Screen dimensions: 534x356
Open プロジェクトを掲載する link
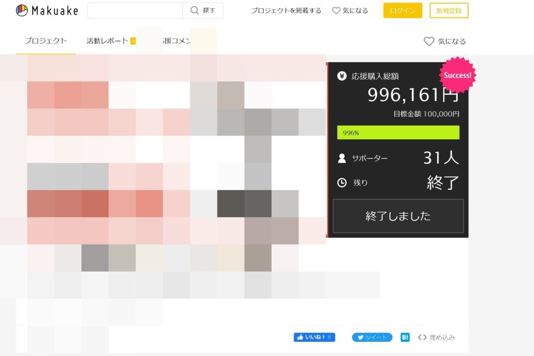point(286,10)
